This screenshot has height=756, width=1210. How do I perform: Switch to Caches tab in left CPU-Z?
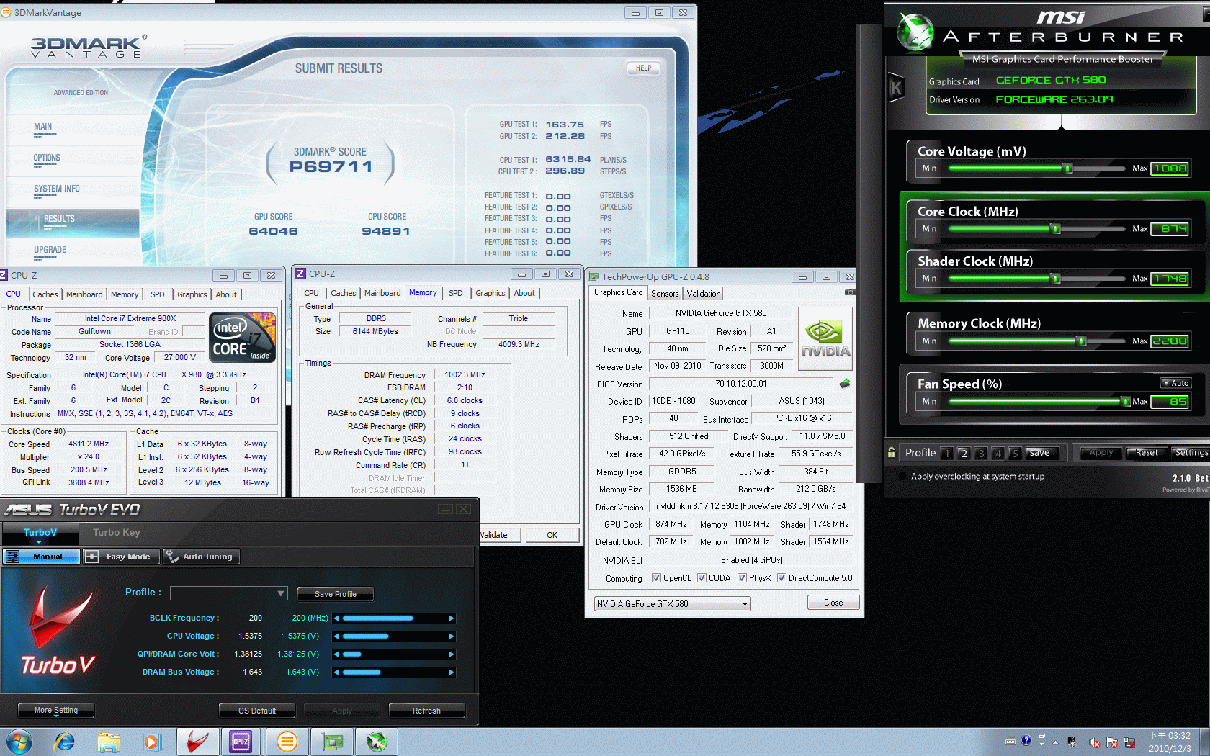[x=45, y=294]
